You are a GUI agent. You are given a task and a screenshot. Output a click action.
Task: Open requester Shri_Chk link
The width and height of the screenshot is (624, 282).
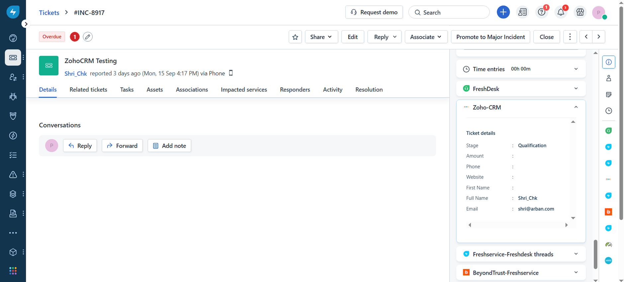[76, 74]
